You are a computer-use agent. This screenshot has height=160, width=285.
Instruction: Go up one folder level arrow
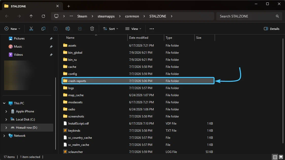31,16
